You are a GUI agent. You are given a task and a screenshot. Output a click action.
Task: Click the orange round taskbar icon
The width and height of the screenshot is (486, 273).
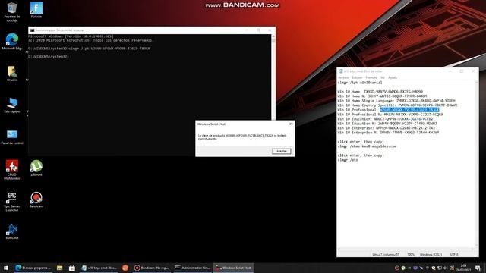pyautogui.click(x=125, y=268)
